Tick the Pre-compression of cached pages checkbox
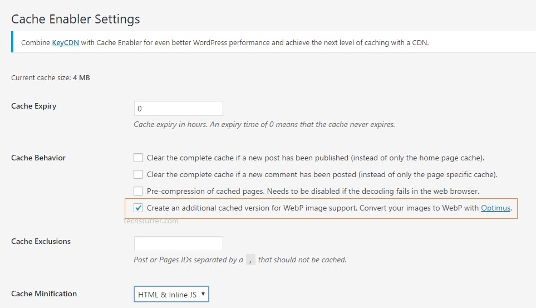The width and height of the screenshot is (536, 308). (138, 191)
